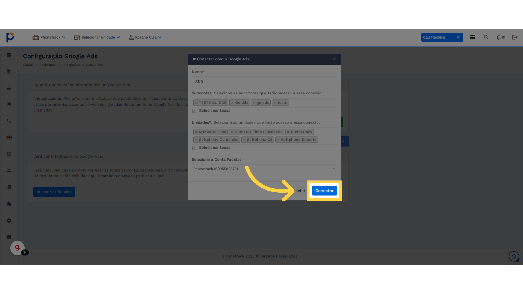The width and height of the screenshot is (523, 294).
Task: Expand the PhoneTrack account dropdown
Action: [49, 37]
